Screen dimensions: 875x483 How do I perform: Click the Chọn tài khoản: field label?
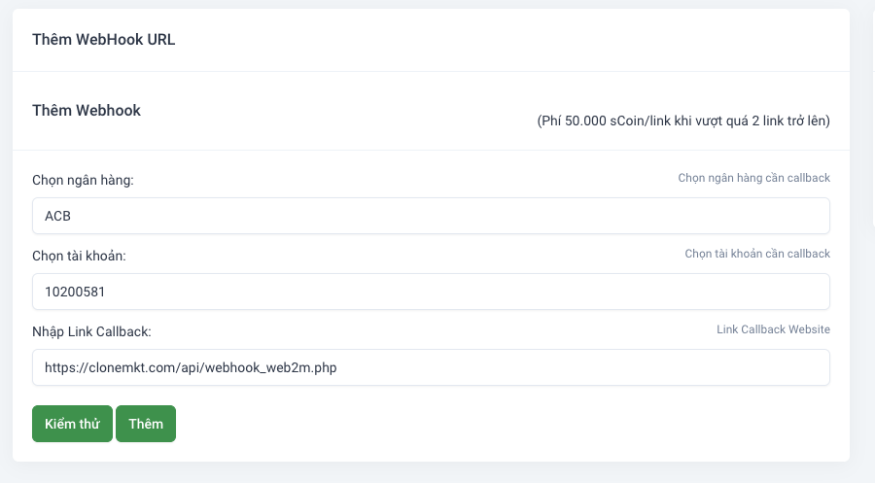[x=80, y=256]
